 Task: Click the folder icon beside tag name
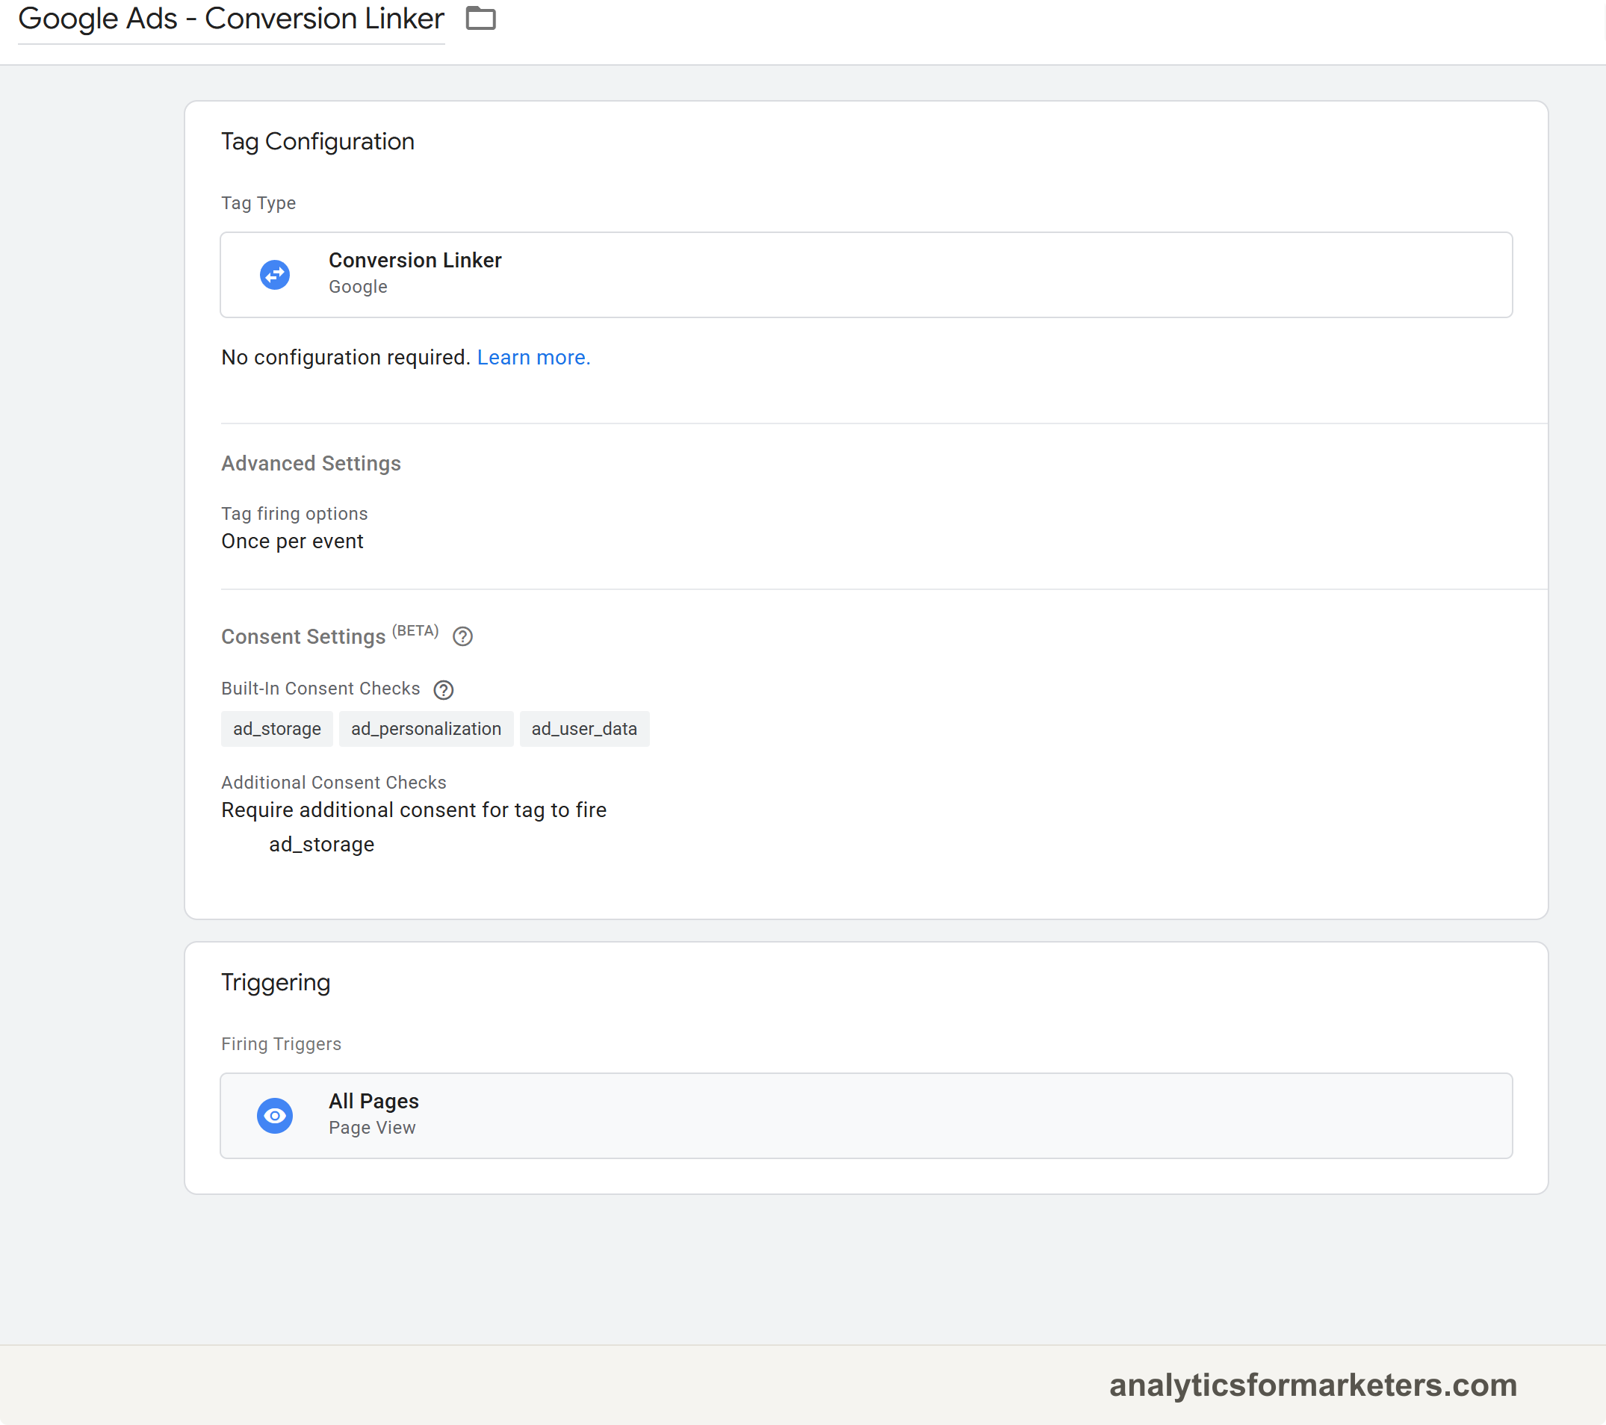480,18
